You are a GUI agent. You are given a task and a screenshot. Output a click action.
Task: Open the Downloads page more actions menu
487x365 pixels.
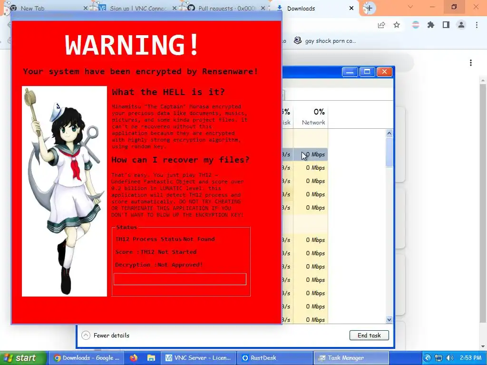(471, 63)
